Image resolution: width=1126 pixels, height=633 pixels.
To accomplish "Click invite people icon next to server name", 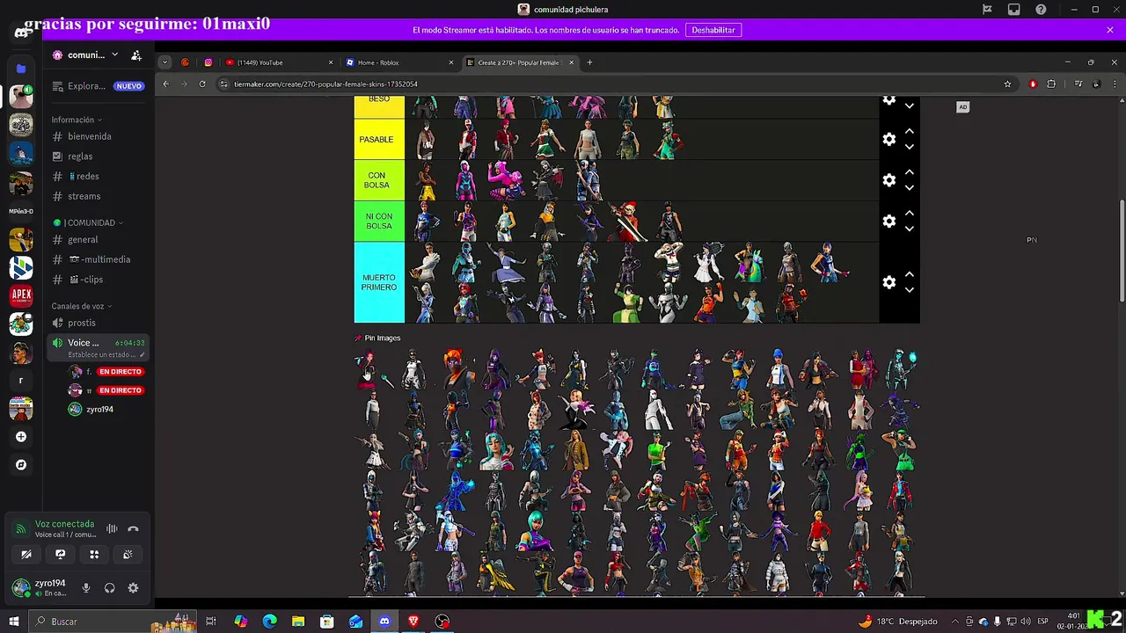I will point(136,55).
